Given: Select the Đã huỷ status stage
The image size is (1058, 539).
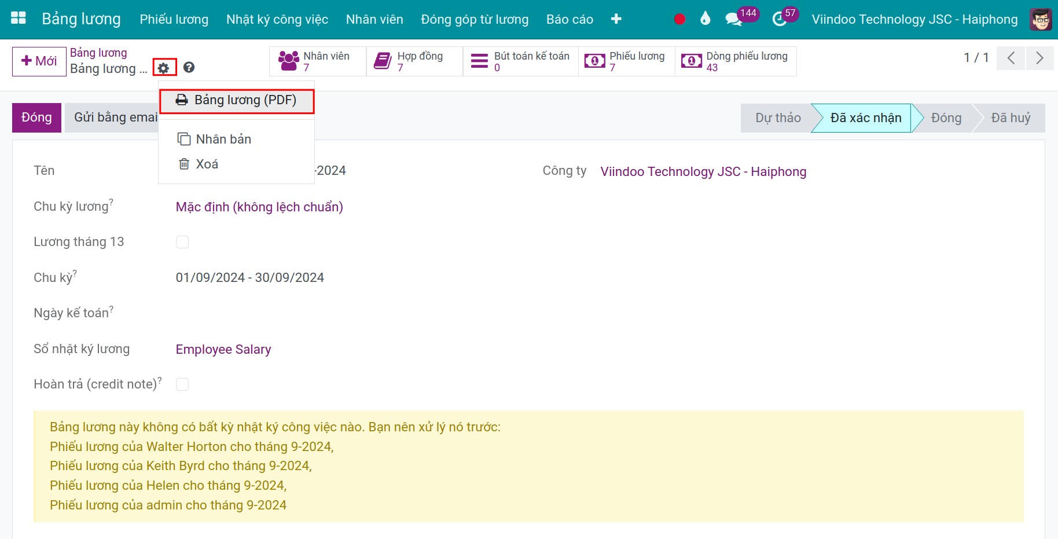Looking at the screenshot, I should tap(1011, 118).
